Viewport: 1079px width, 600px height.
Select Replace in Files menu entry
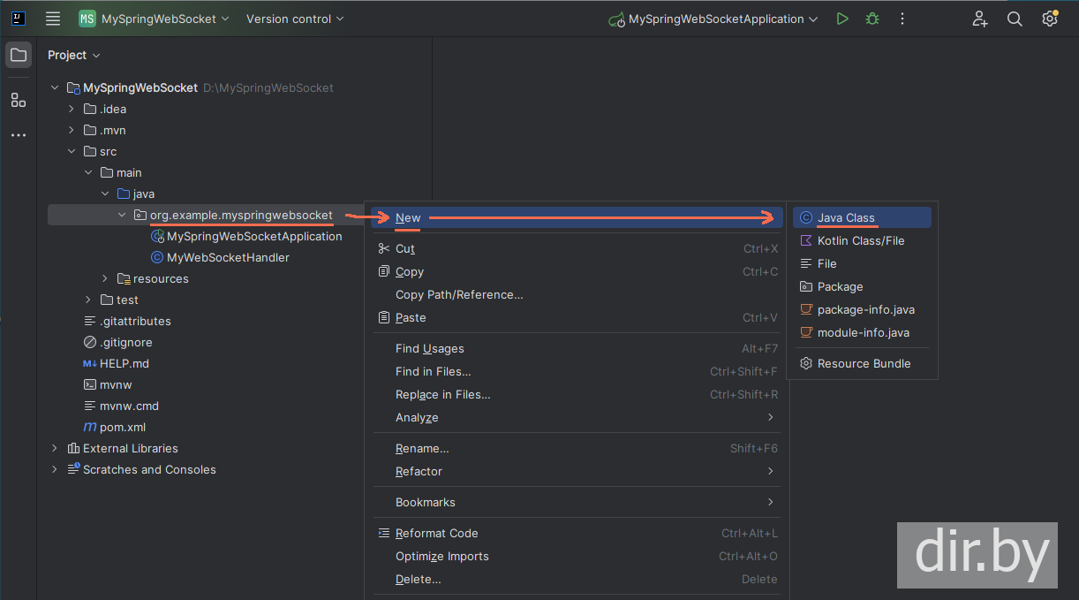click(x=577, y=394)
